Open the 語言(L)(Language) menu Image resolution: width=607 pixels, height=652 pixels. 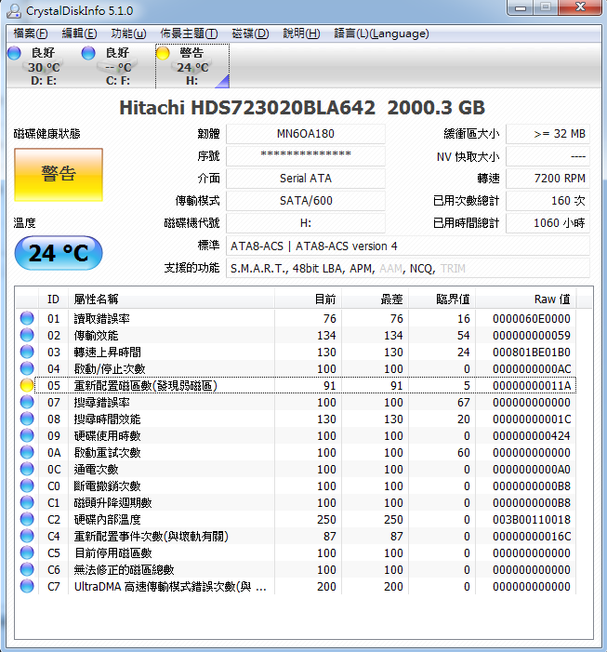tap(381, 33)
